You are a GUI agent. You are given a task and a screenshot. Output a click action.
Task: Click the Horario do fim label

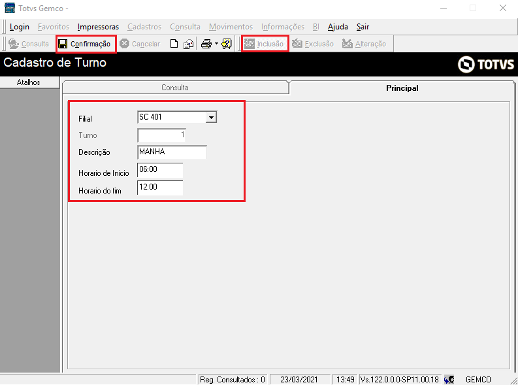100,191
